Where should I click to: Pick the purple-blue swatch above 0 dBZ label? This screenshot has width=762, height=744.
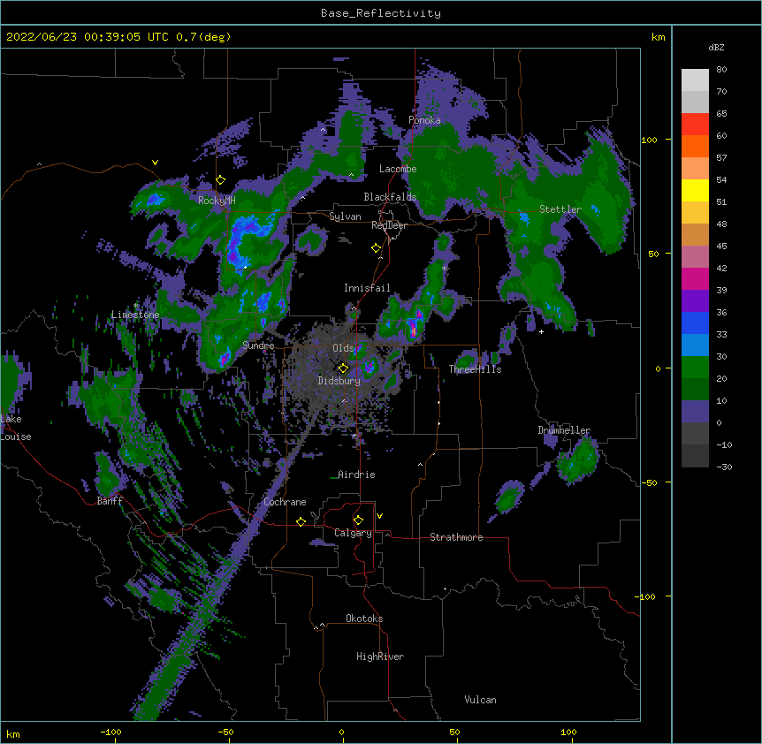pos(695,412)
